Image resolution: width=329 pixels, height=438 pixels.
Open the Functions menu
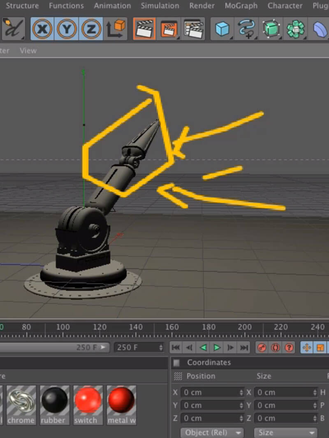[66, 6]
